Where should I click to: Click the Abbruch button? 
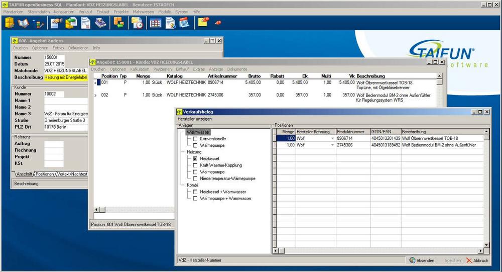point(477,260)
